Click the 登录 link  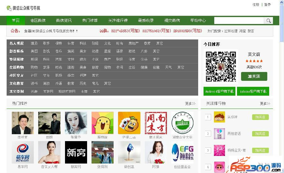pyautogui.click(x=267, y=4)
